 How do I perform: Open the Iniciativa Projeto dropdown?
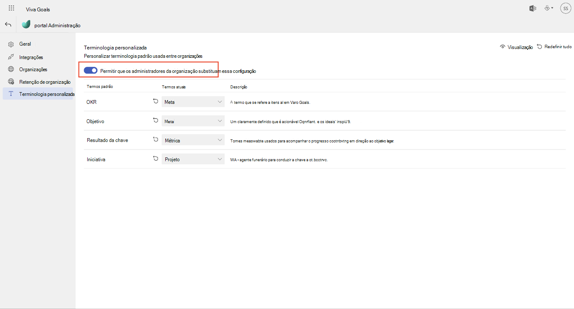pyautogui.click(x=193, y=159)
